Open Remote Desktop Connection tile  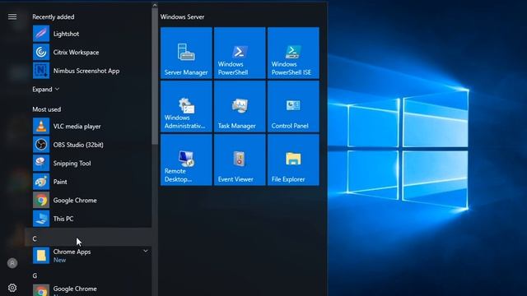[186, 160]
